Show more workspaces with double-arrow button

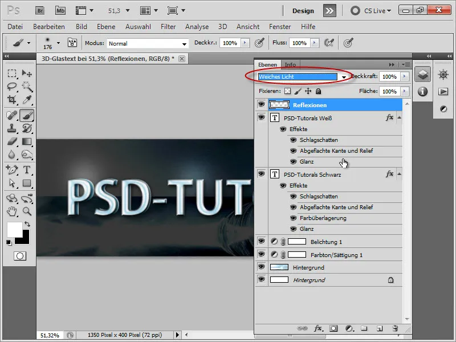(329, 11)
